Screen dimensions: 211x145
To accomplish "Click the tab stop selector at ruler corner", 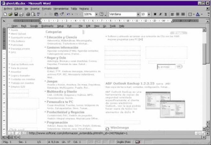I will (4, 21).
